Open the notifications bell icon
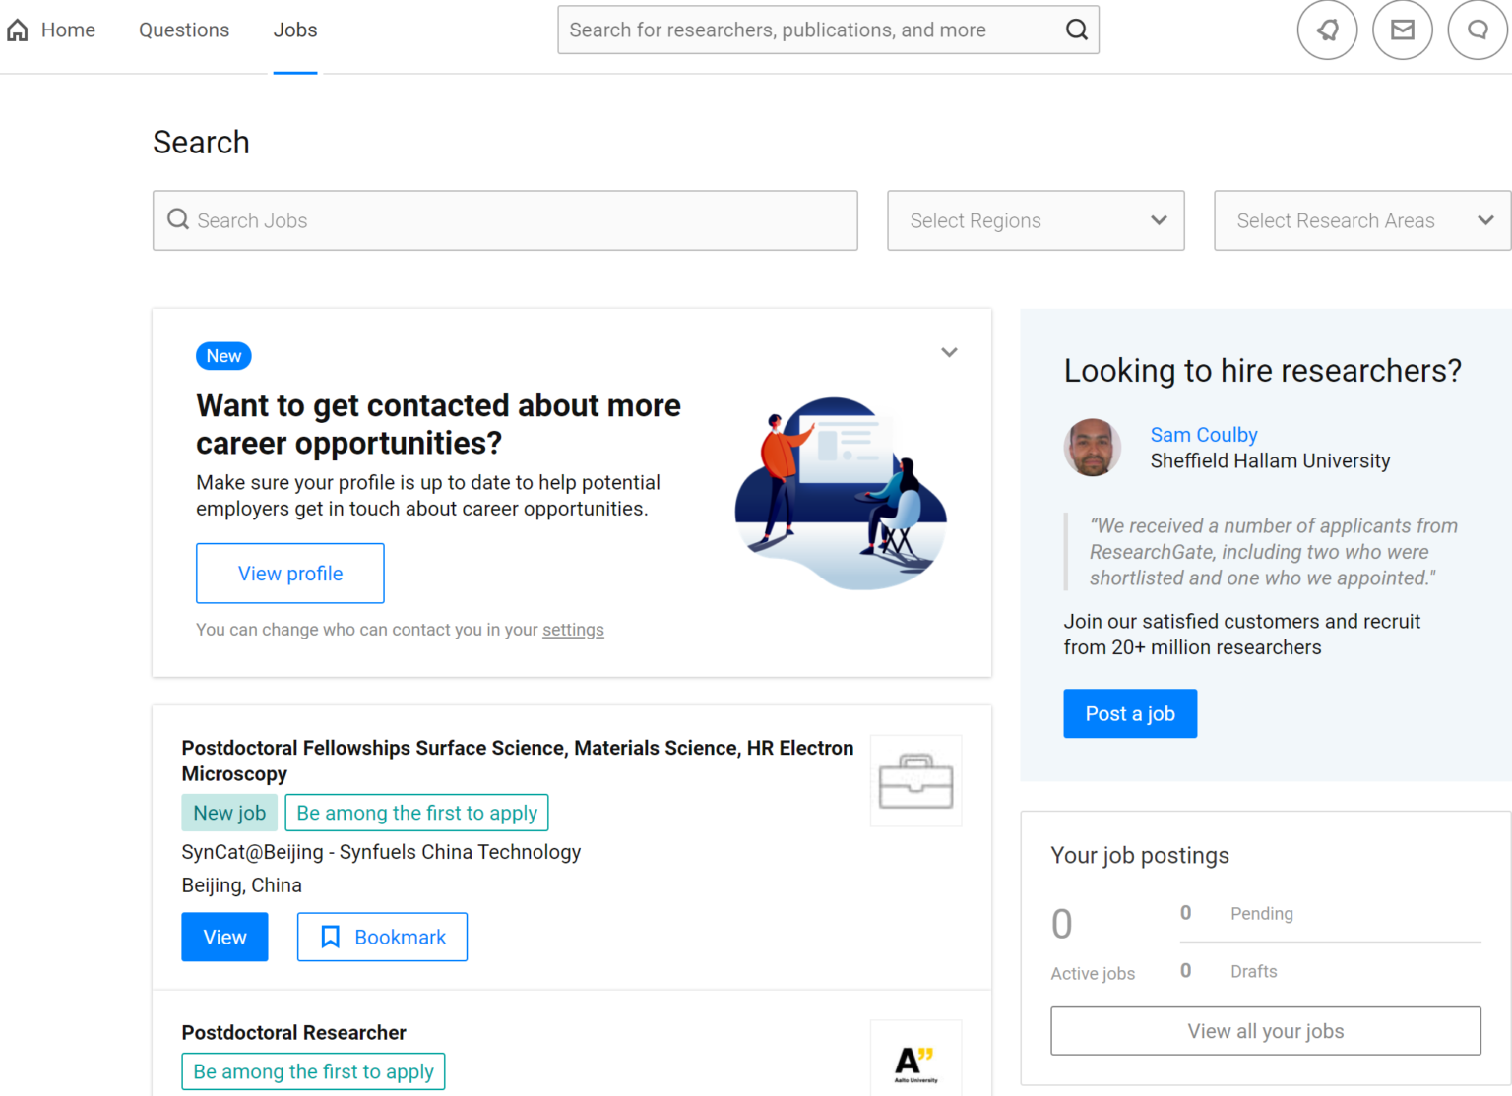 click(1327, 30)
